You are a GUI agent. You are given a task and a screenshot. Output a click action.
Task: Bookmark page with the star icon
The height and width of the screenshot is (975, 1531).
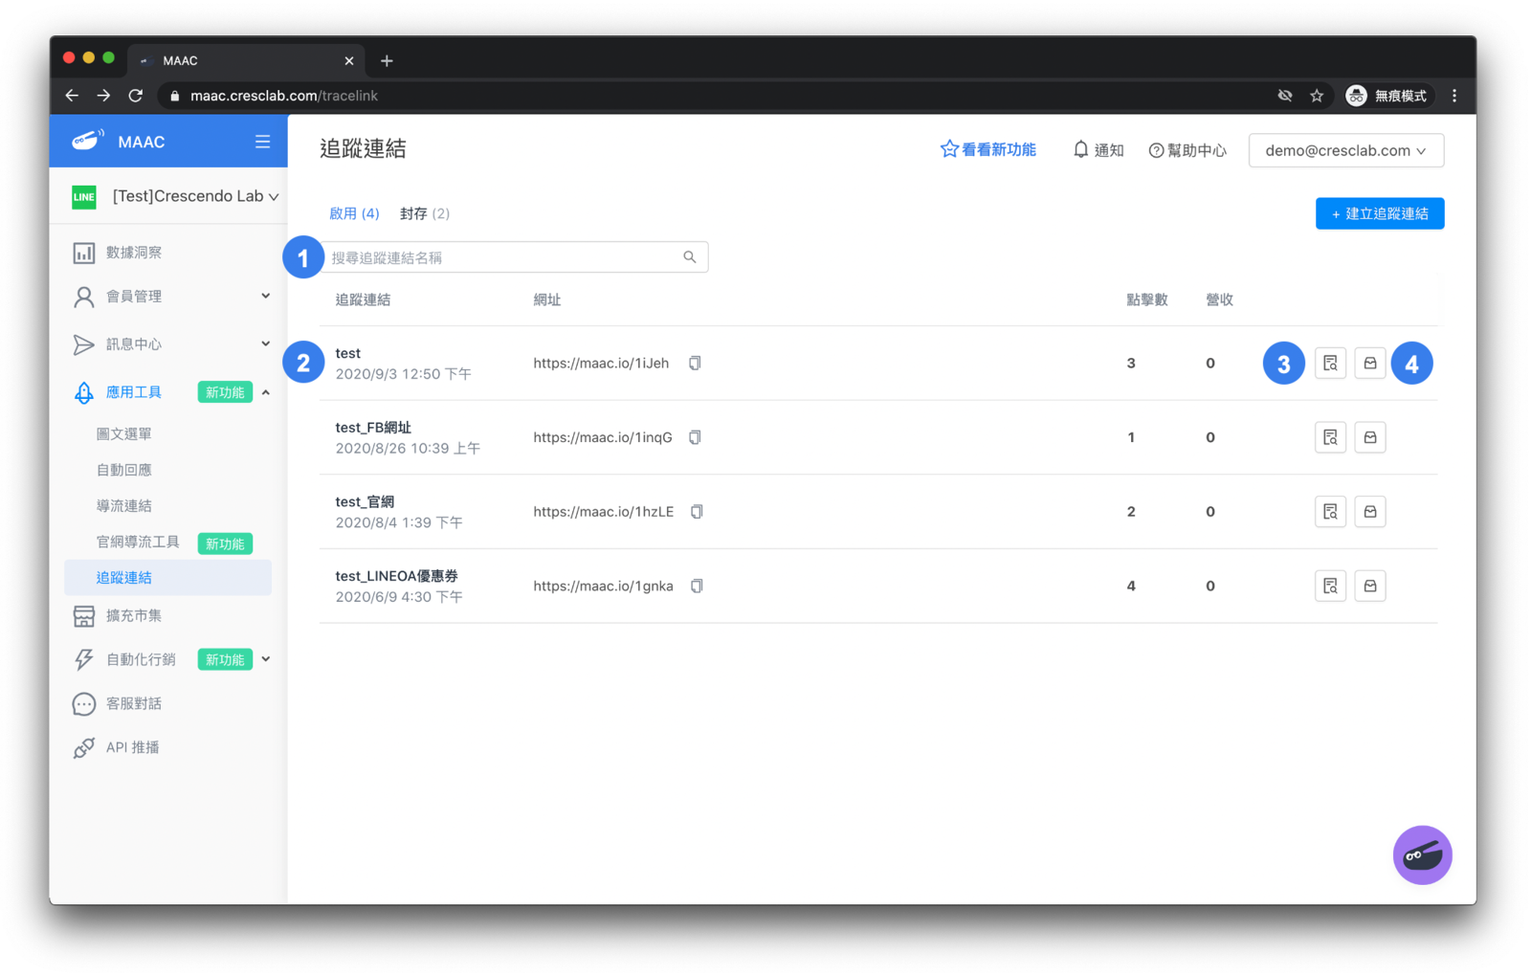coord(1317,96)
